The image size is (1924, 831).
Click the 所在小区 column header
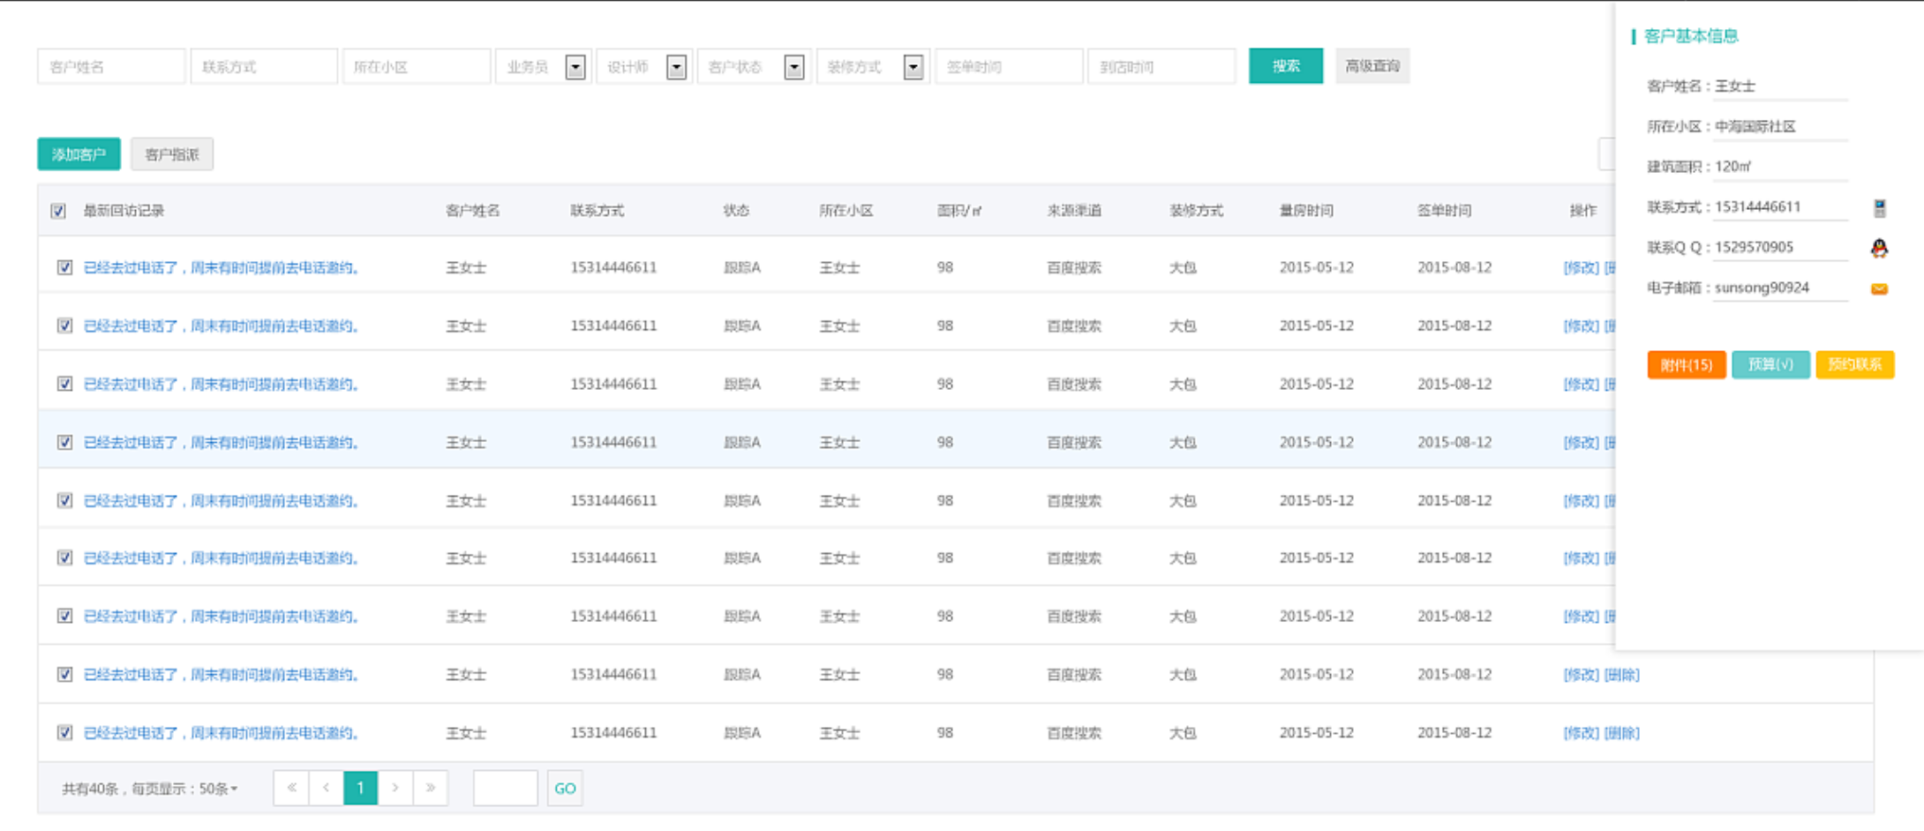846,211
